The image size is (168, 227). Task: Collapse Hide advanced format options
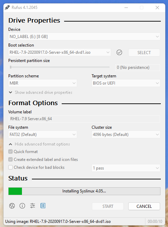pyautogui.click(x=39, y=144)
